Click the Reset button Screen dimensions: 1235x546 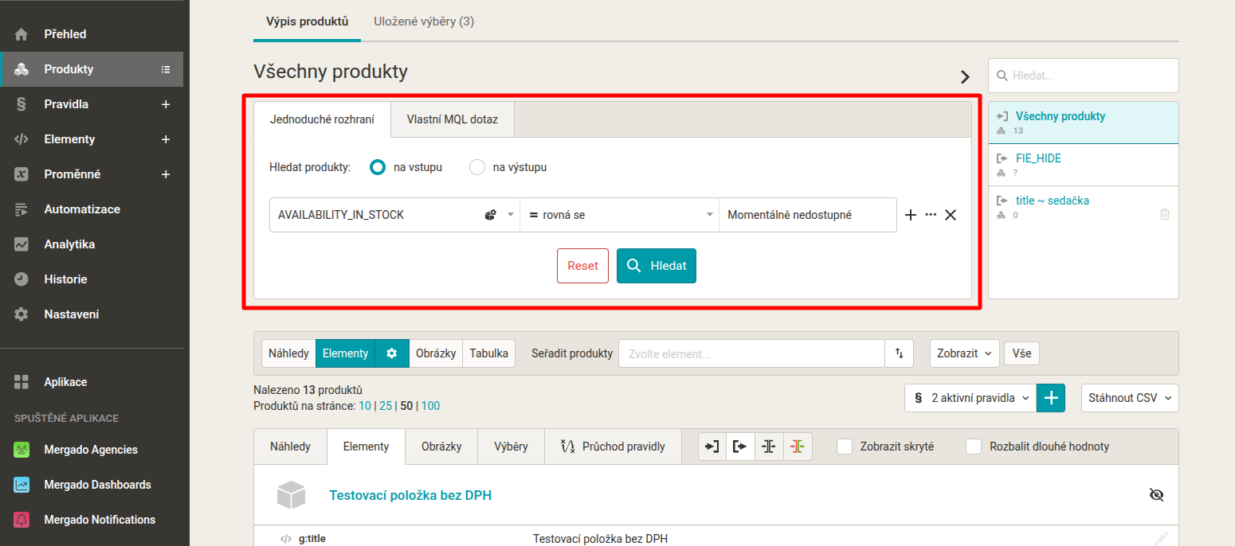[582, 266]
